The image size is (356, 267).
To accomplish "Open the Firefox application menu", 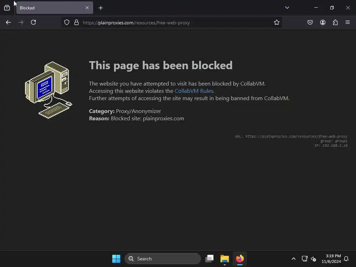I will click(x=348, y=23).
